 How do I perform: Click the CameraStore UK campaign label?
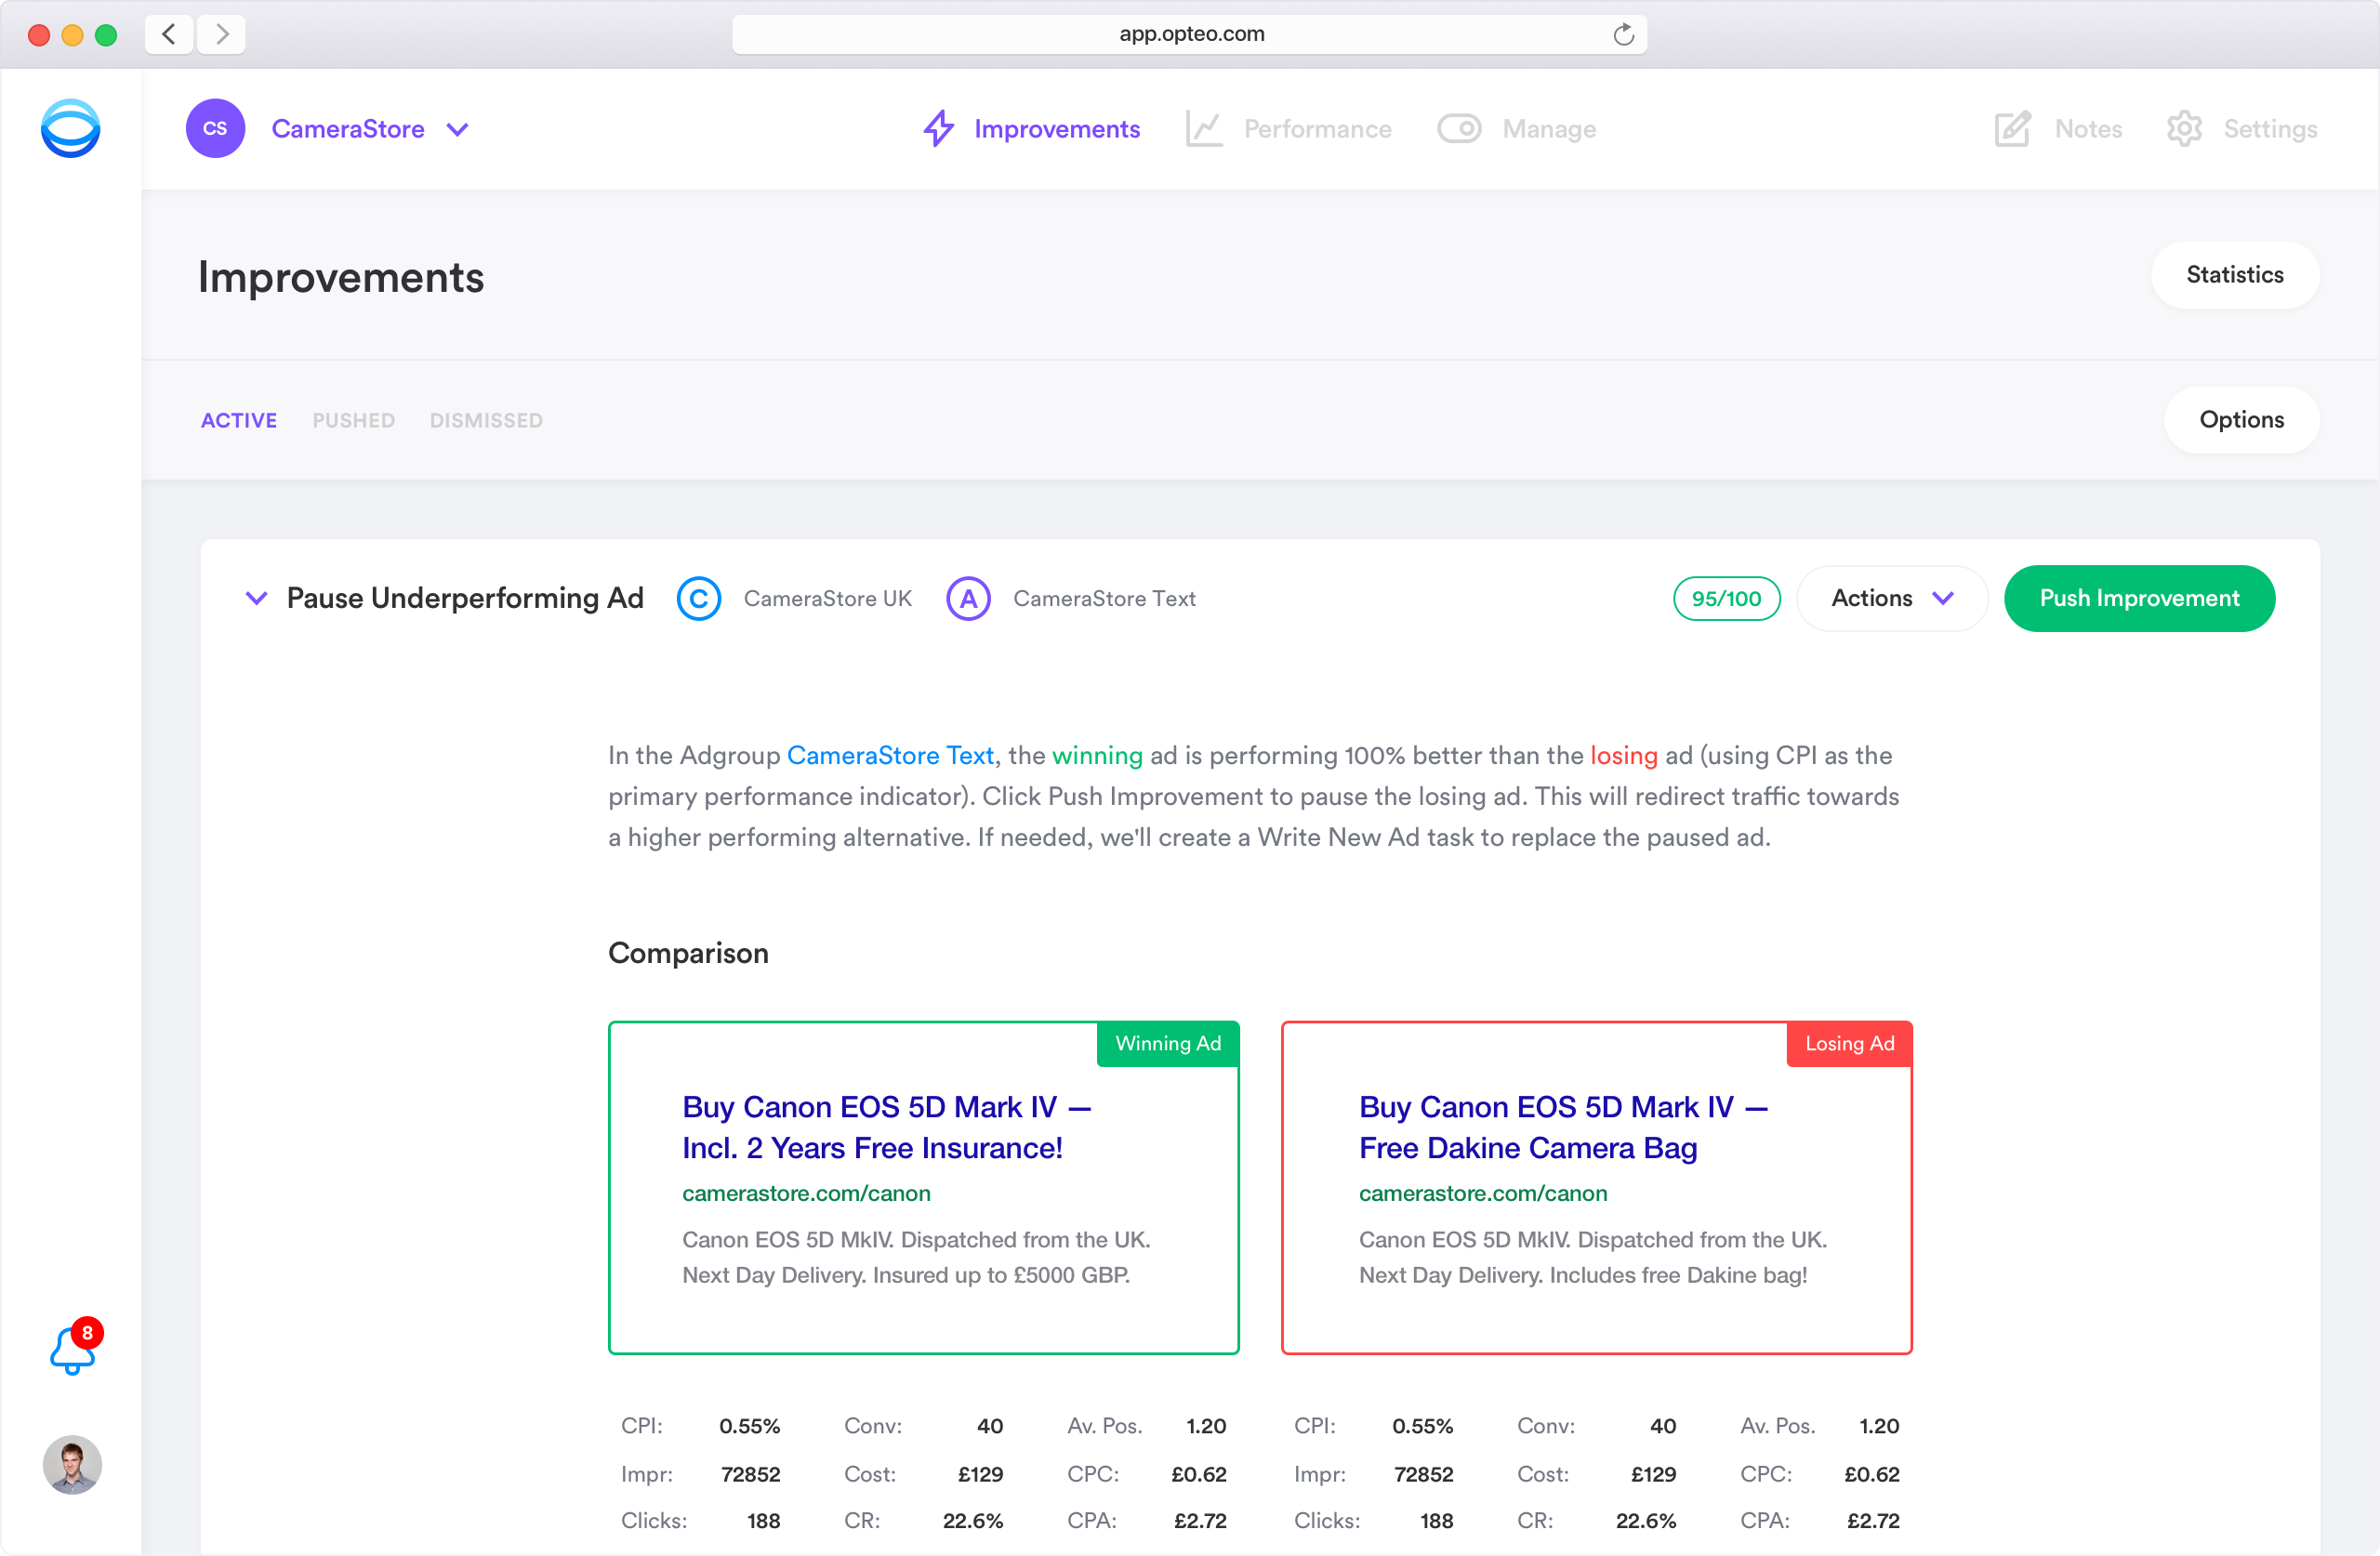tap(827, 599)
